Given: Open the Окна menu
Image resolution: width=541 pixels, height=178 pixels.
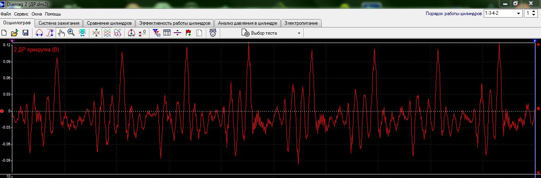Looking at the screenshot, I should point(37,14).
